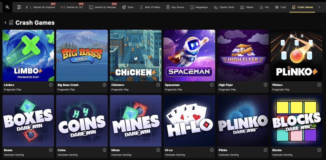Click the Tables category icon
Viewport: 326px width, 160px height.
coord(242,7)
